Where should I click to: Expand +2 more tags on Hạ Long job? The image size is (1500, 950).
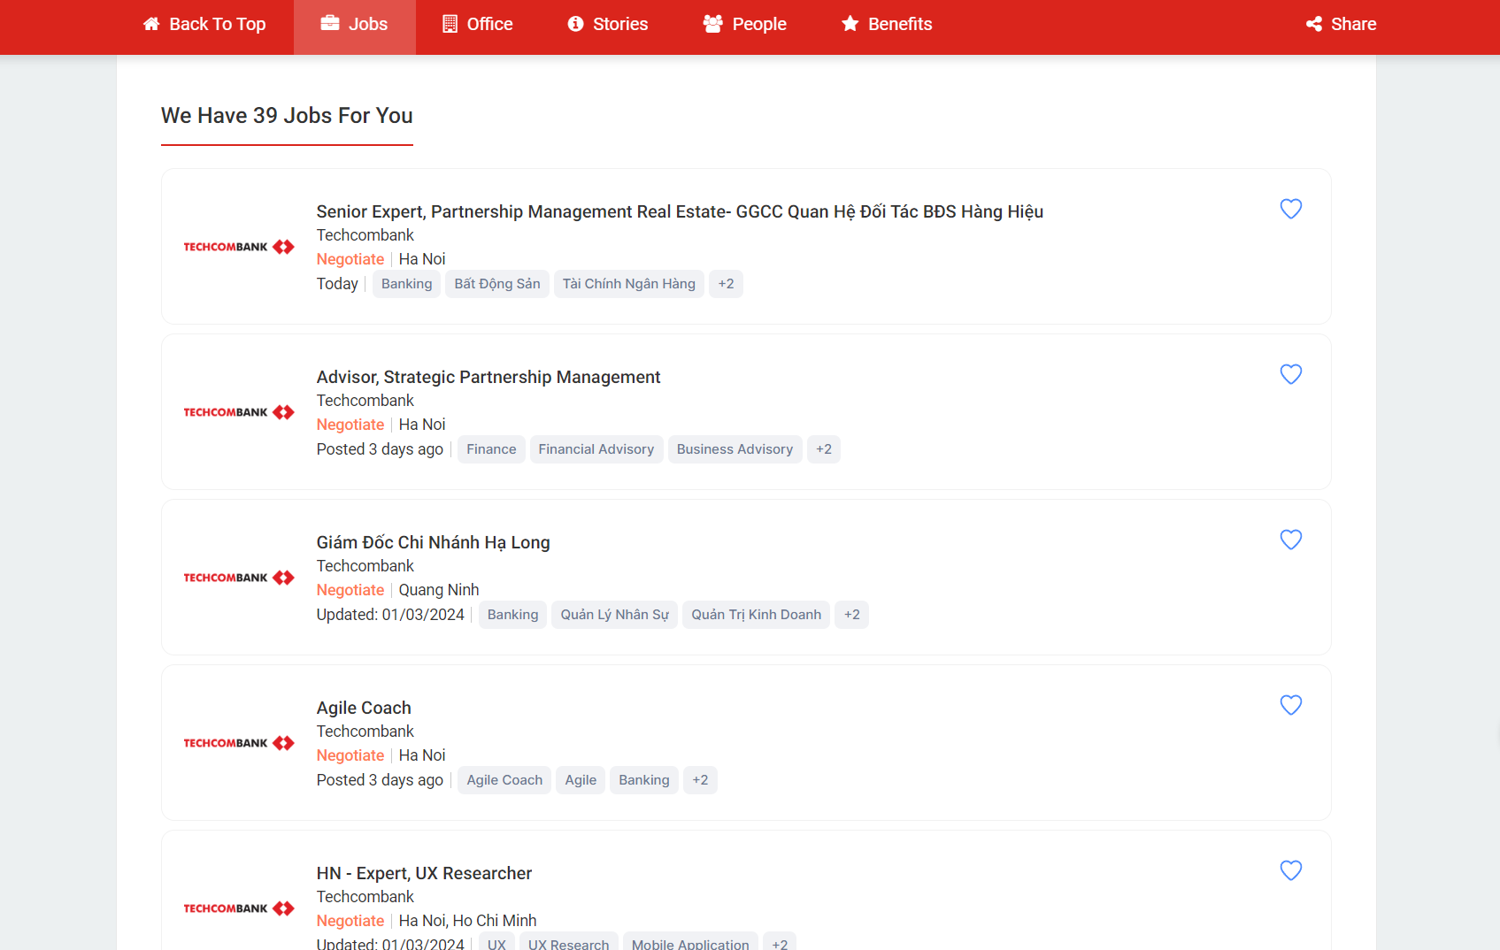click(852, 615)
